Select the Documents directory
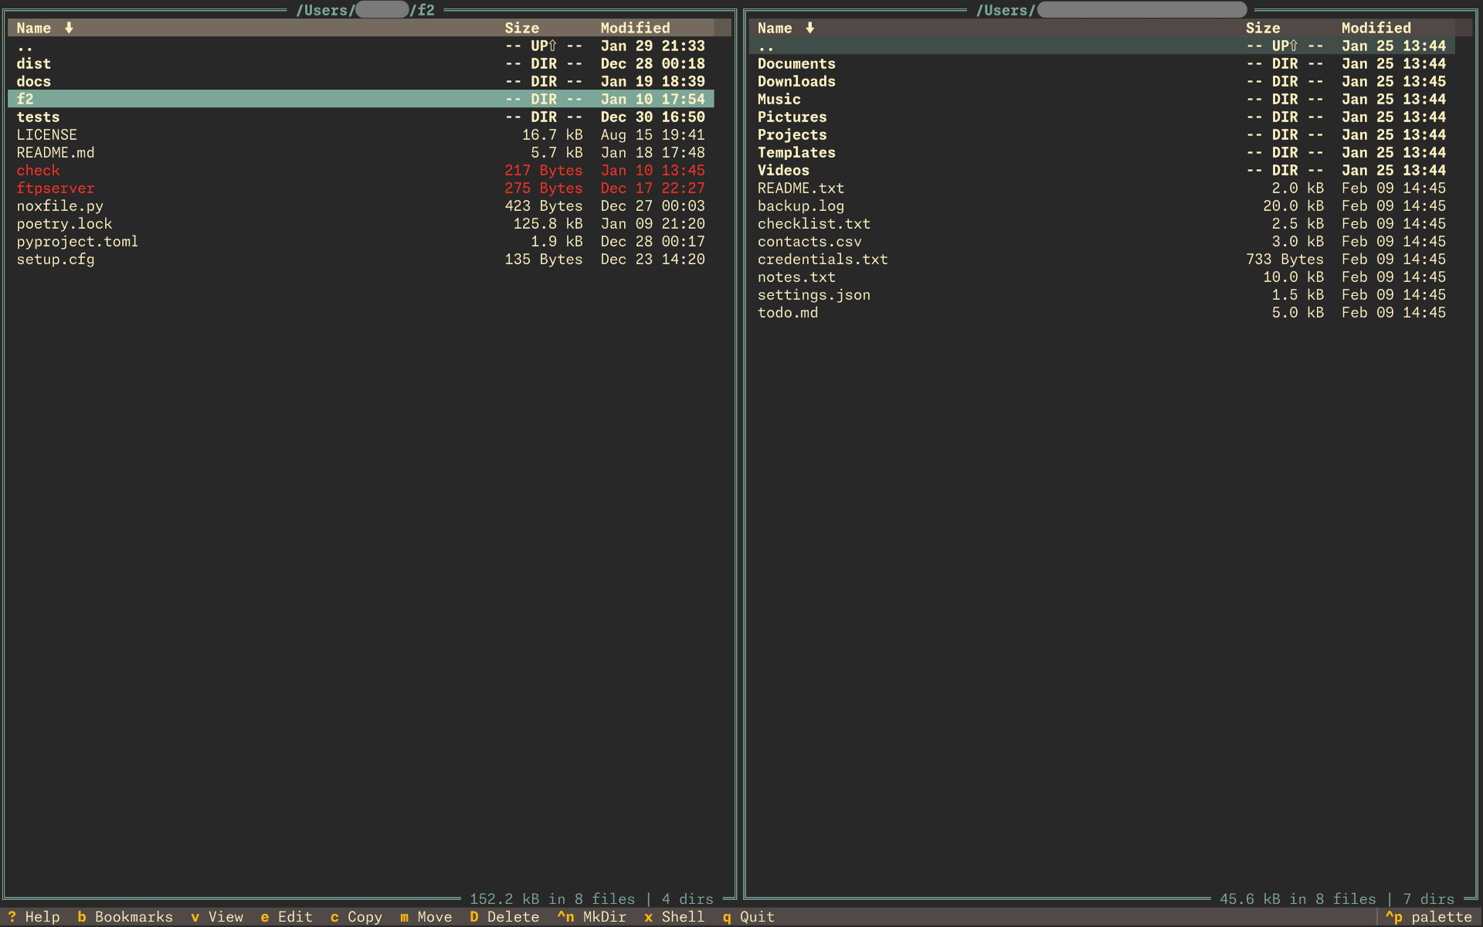1483x927 pixels. 1102,63
